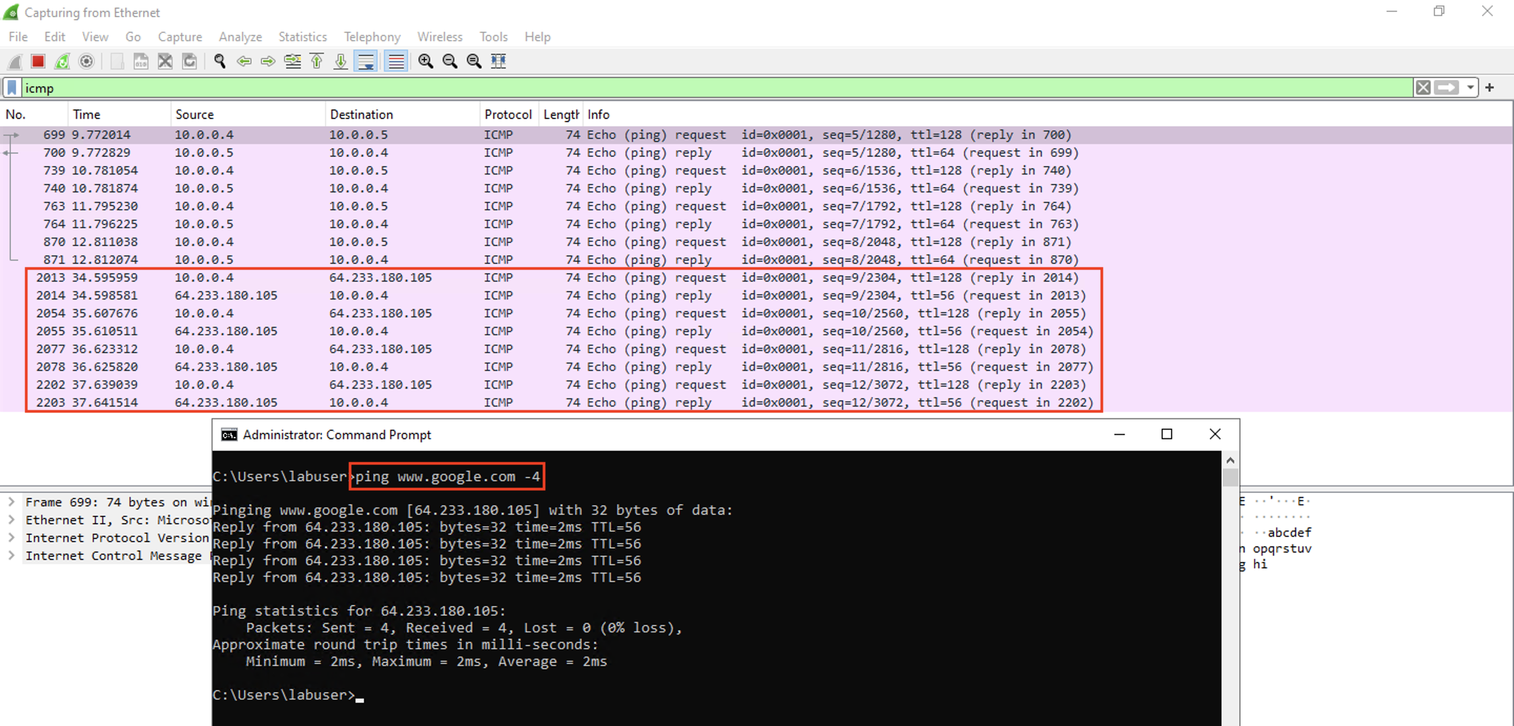This screenshot has height=726, width=1514.
Task: Clear the icmp display filter
Action: coord(1423,88)
